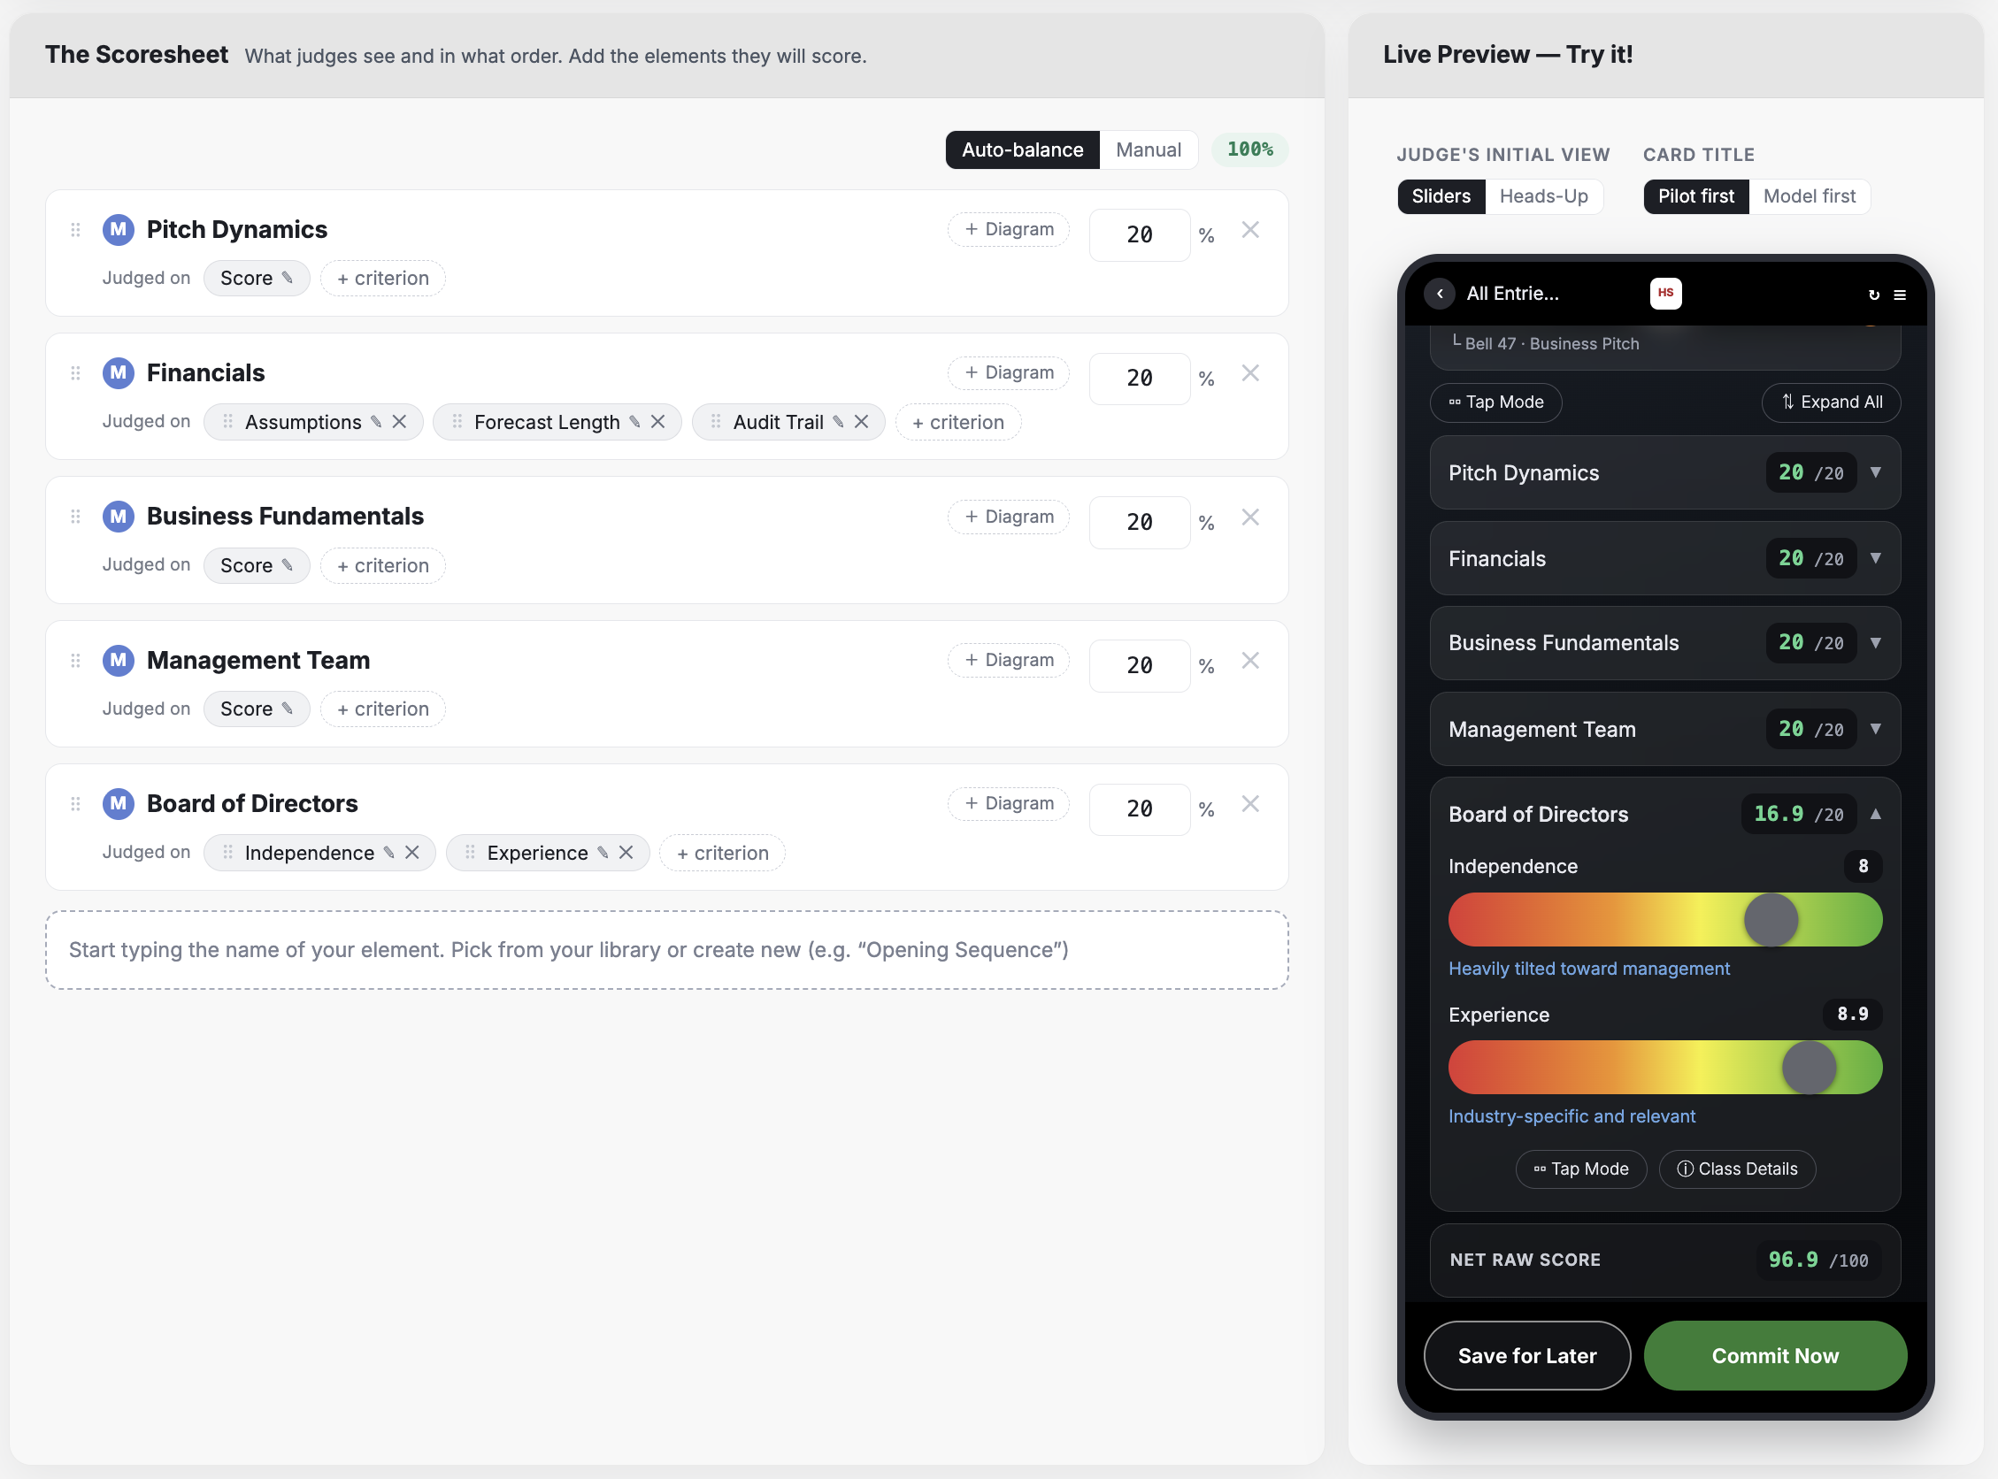Collapse Board of Directors card in preview
This screenshot has width=1998, height=1479.
pyautogui.click(x=1875, y=815)
